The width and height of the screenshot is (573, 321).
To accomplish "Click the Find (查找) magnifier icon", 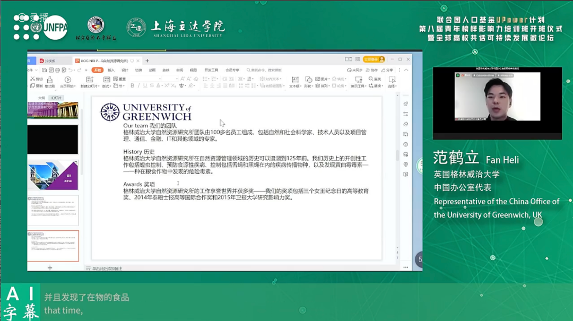I will [x=371, y=79].
